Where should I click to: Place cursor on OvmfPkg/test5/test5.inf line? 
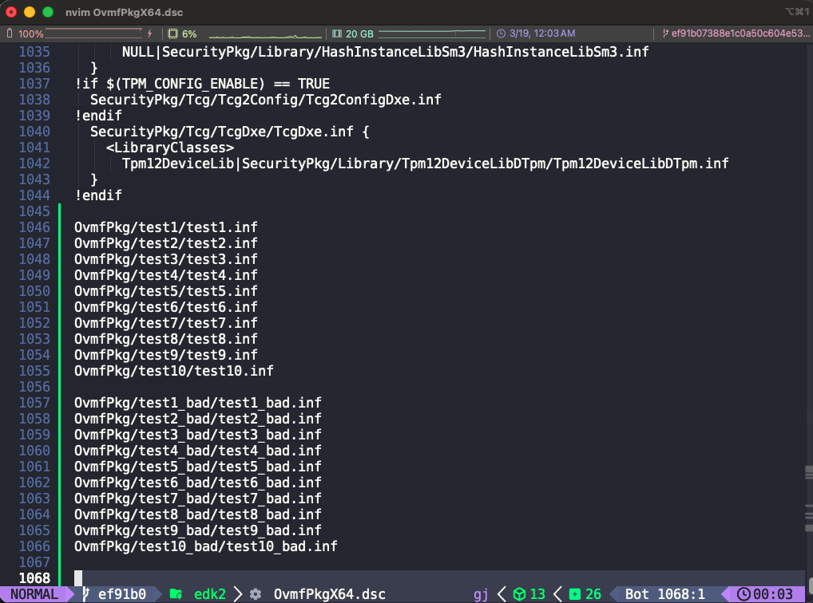pyautogui.click(x=165, y=291)
